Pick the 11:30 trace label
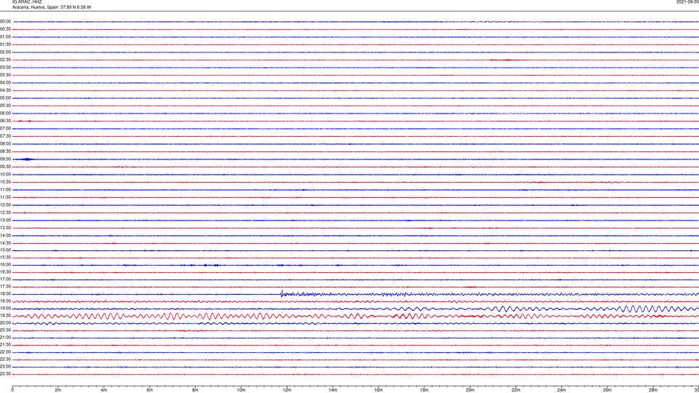 [5, 197]
